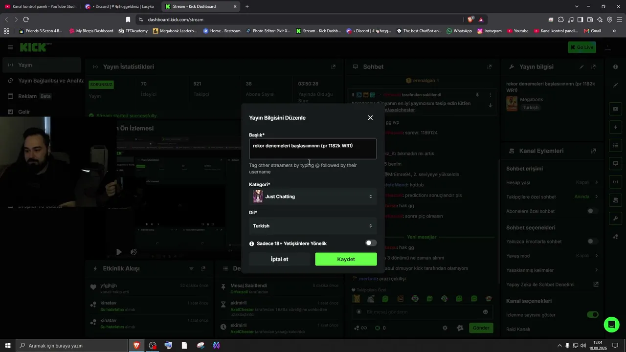626x352 pixels.
Task: Click the Brave Shields icon in address bar
Action: coord(470,20)
